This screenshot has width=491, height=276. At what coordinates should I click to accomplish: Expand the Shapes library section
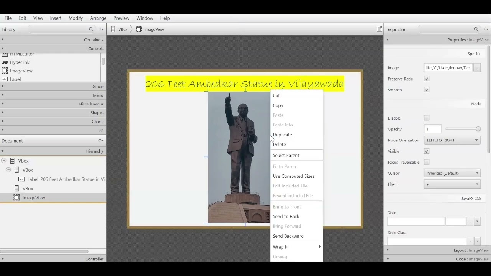53,112
